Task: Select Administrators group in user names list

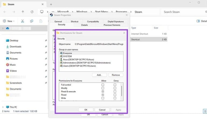Action: pos(85,63)
